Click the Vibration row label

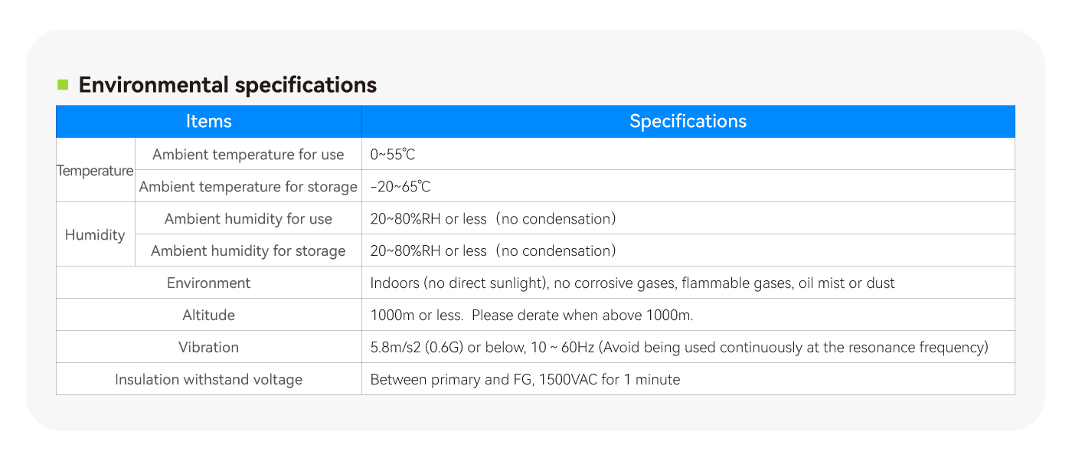pos(209,347)
